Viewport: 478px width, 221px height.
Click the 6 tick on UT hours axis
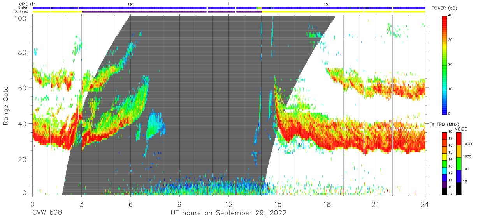click(x=130, y=204)
